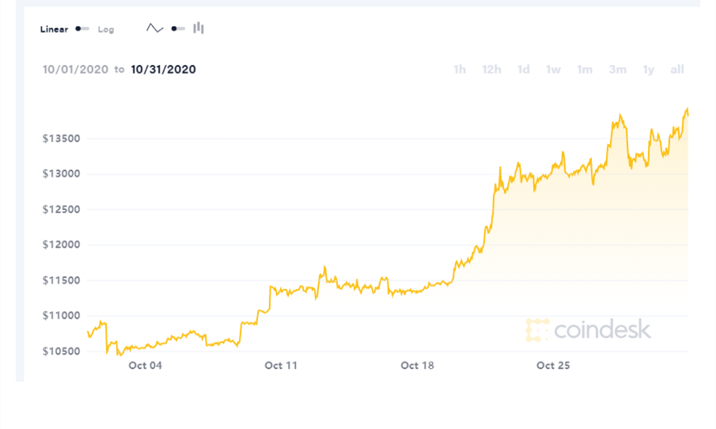Click the Oct 25 x-axis label
Viewport: 716px width, 429px height.
(553, 366)
